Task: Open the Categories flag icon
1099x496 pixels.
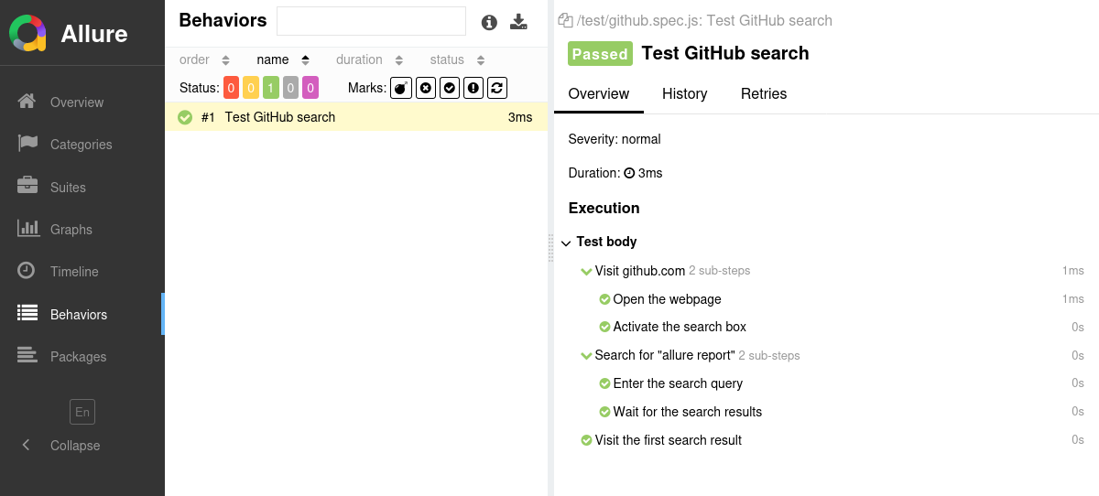Action: 27,144
